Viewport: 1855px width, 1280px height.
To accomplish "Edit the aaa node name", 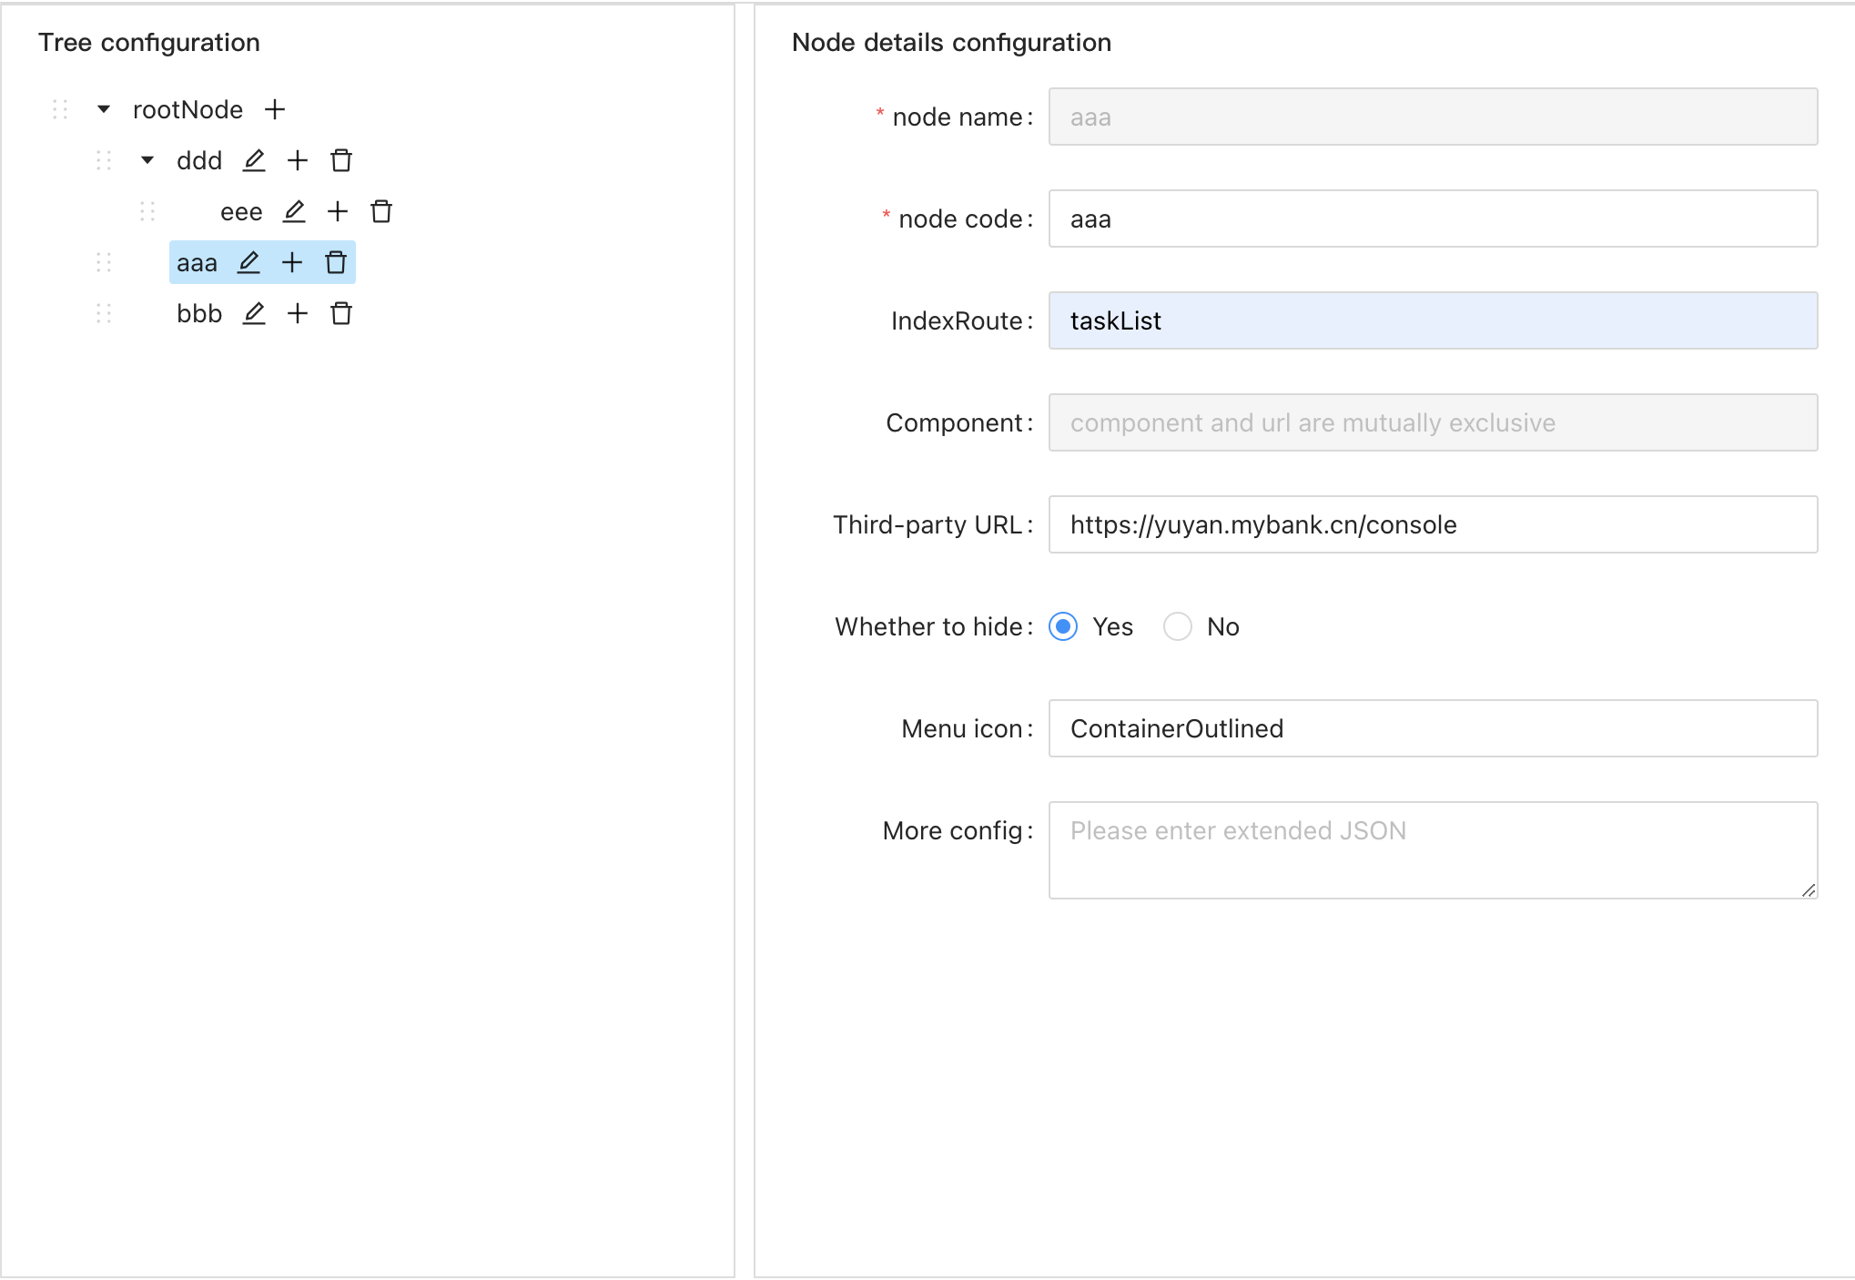I will (248, 263).
